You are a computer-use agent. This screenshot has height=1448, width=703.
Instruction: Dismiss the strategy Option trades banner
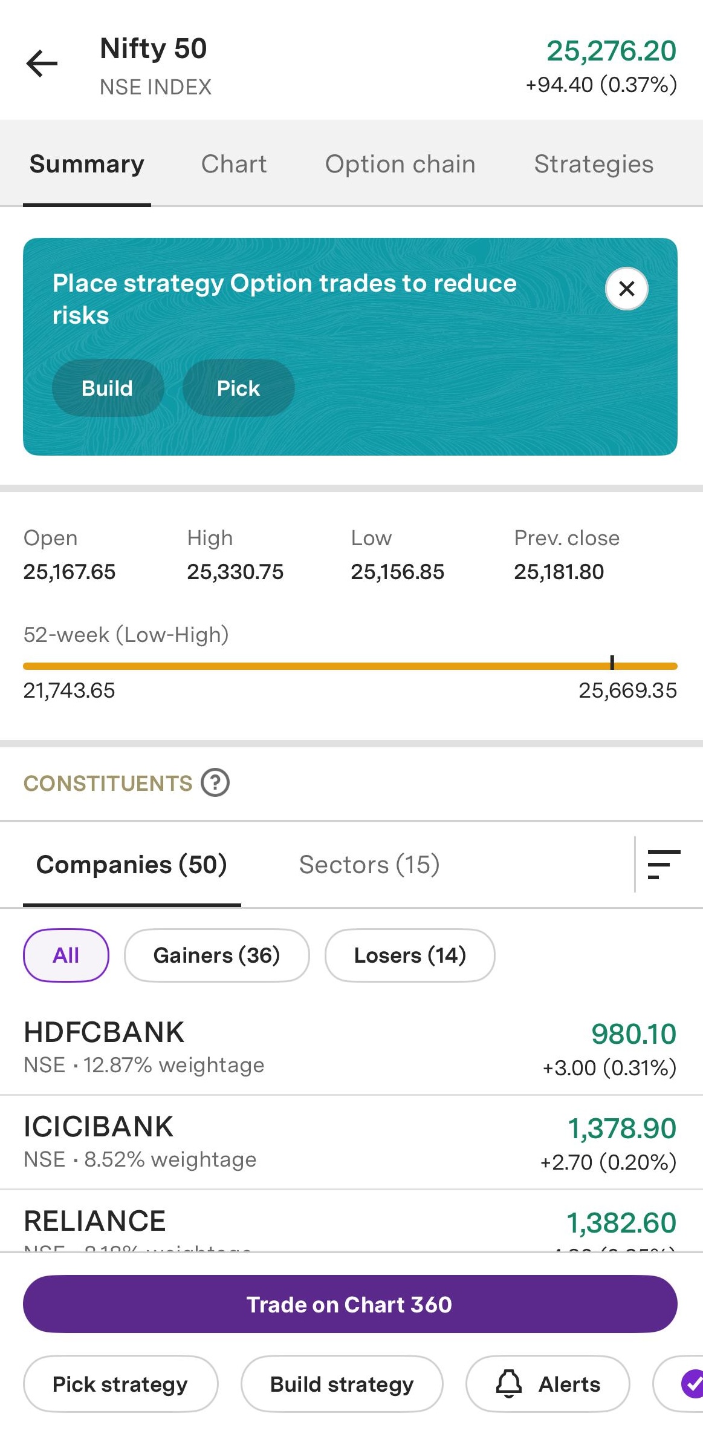pos(626,289)
